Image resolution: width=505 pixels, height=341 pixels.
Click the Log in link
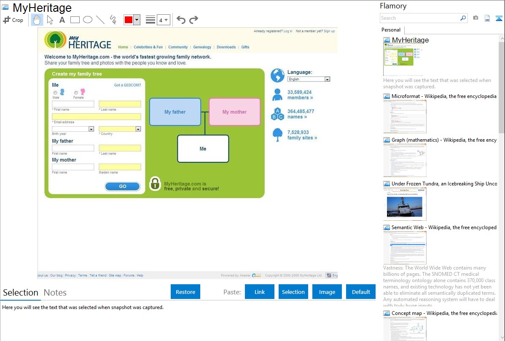pyautogui.click(x=288, y=31)
